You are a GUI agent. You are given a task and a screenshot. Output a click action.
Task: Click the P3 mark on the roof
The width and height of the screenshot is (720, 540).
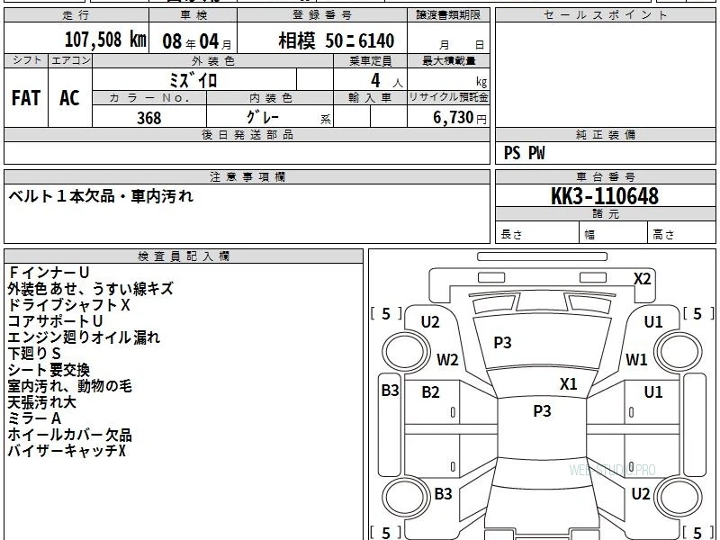[542, 411]
